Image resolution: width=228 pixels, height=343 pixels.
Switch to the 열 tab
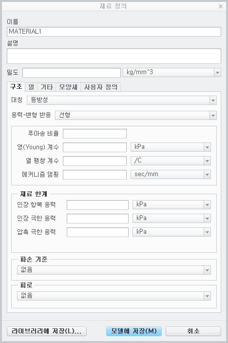(31, 87)
